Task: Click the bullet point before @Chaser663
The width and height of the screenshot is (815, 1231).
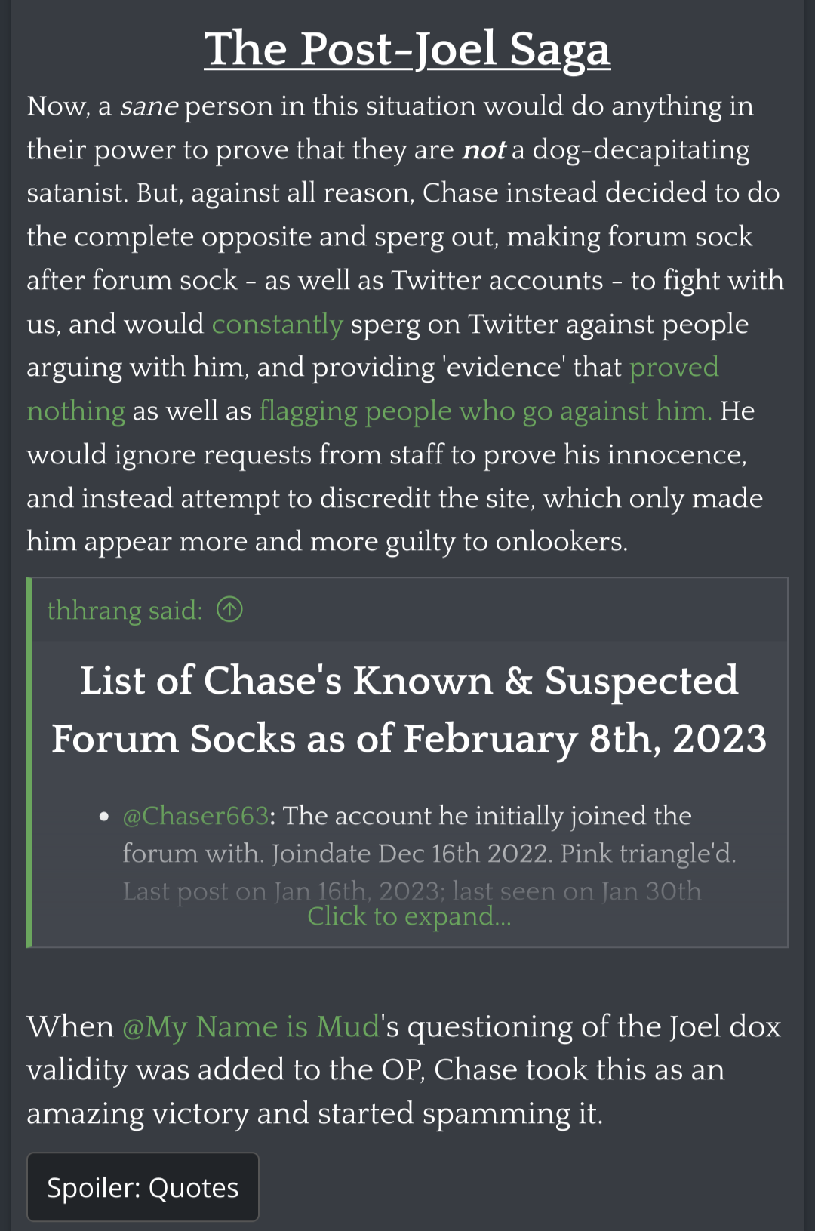Action: coord(104,817)
